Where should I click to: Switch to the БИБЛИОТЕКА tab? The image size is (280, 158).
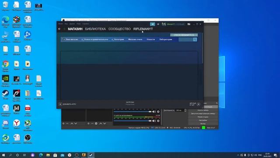95,29
